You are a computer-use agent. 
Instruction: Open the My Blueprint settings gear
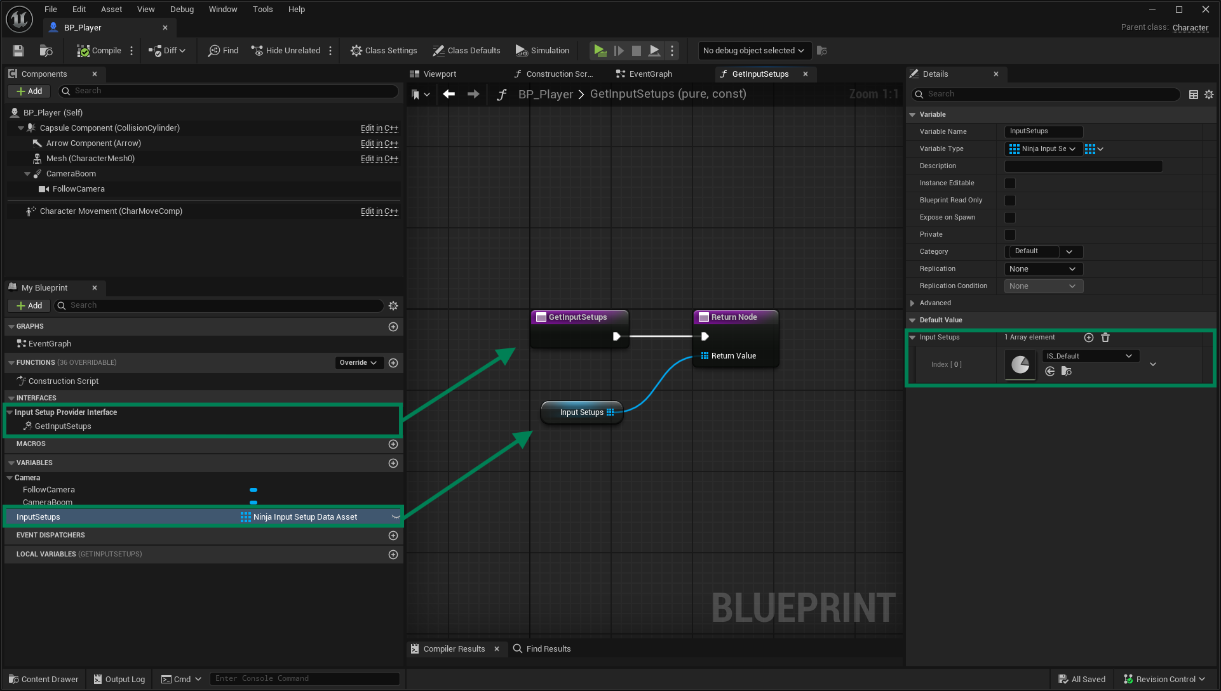(x=393, y=306)
